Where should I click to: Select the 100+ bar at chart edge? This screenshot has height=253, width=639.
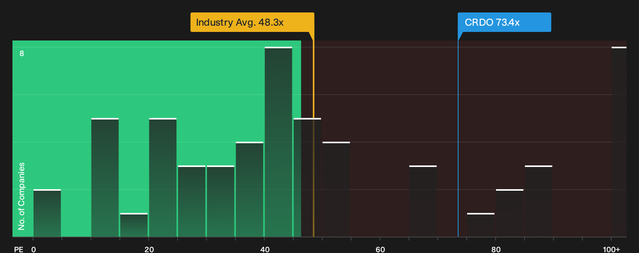(x=619, y=142)
